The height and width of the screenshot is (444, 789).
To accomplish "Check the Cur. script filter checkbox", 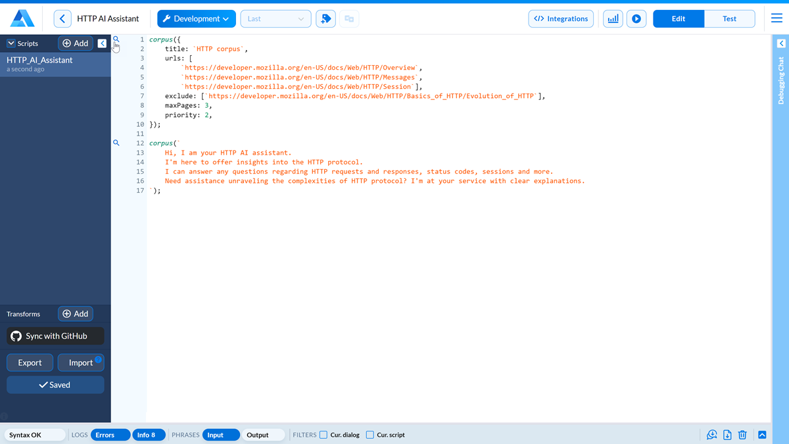I will click(x=370, y=435).
